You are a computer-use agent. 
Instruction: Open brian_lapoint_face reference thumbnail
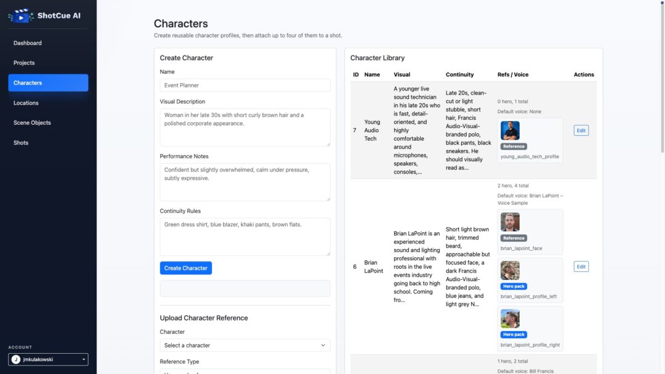pos(510,222)
